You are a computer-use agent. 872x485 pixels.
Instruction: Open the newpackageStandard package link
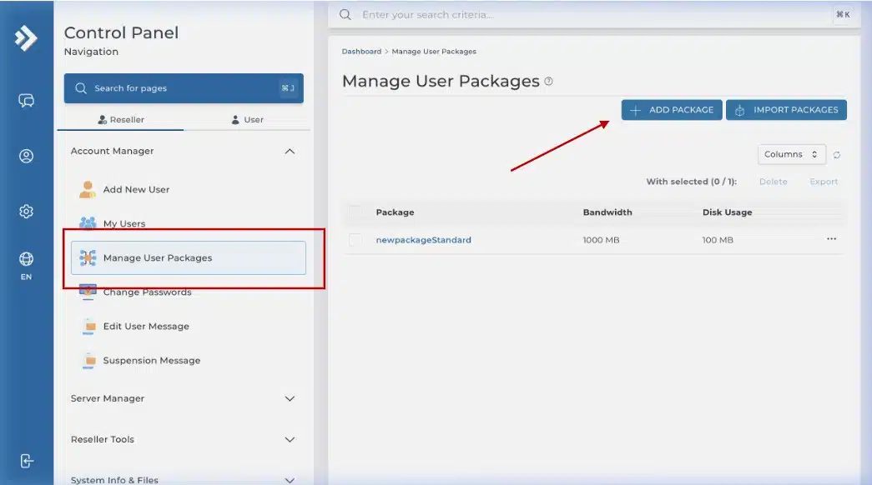coord(423,240)
